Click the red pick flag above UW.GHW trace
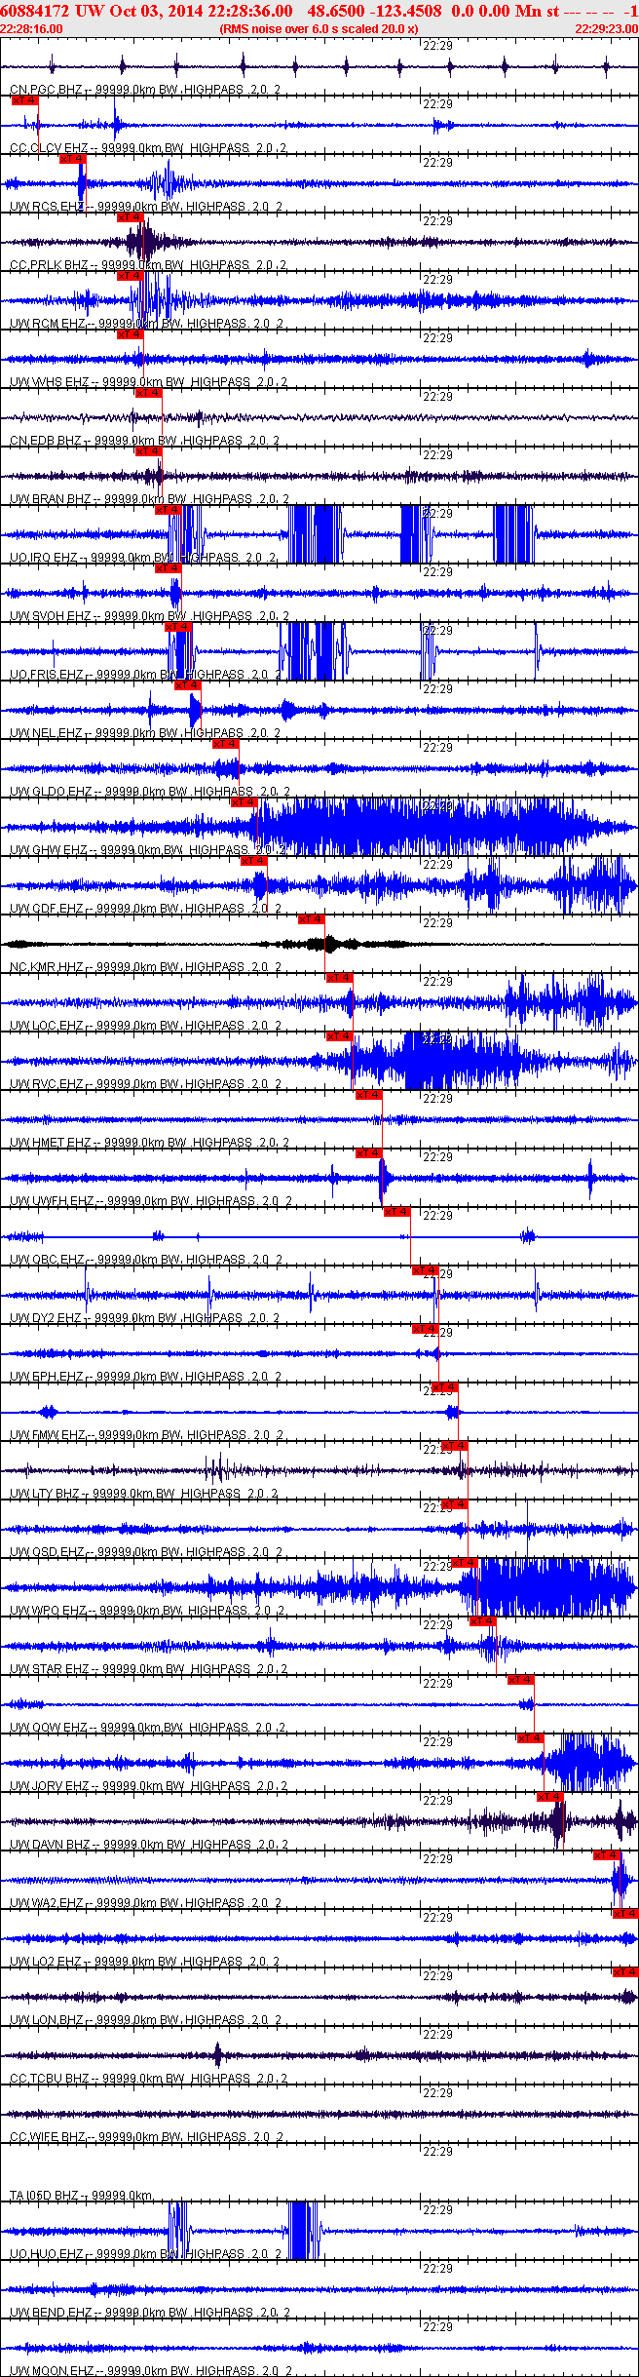 tap(244, 801)
